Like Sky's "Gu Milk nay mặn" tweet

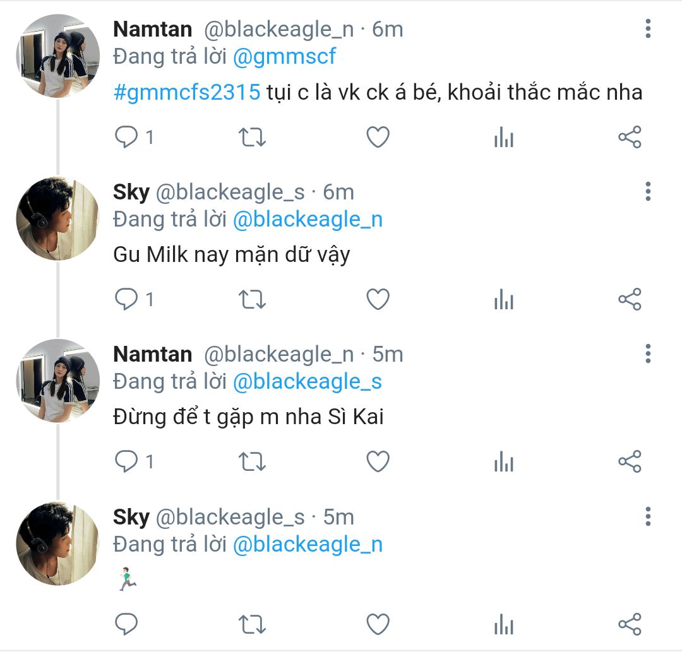pos(378,299)
